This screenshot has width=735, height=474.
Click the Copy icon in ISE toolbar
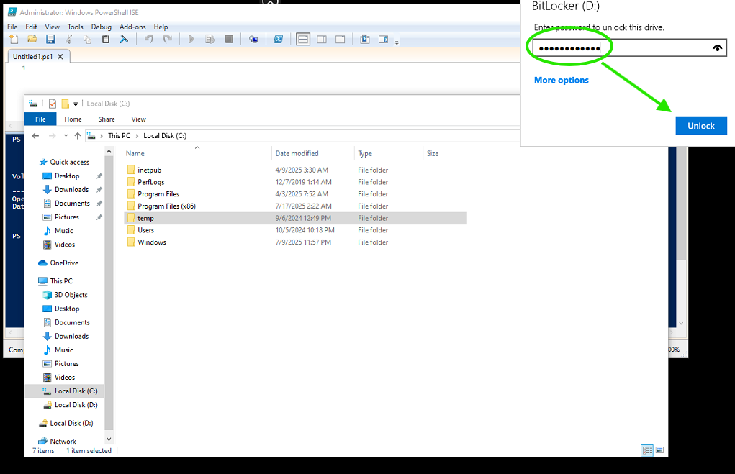point(87,40)
